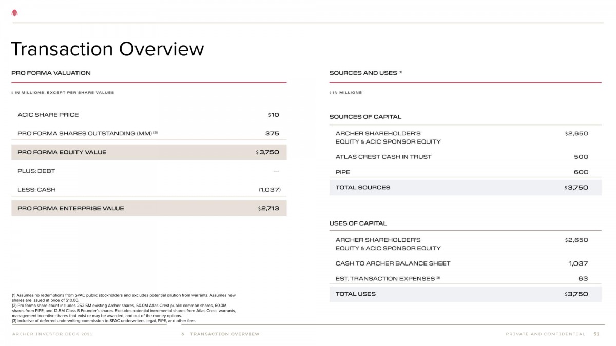616x346 pixels.
Task: Click the Plus: Debt row label
Action: pyautogui.click(x=36, y=171)
